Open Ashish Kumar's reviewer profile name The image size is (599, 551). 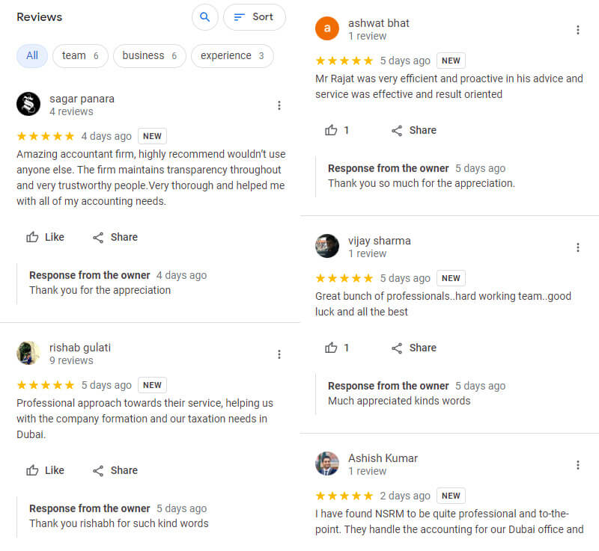tap(383, 458)
